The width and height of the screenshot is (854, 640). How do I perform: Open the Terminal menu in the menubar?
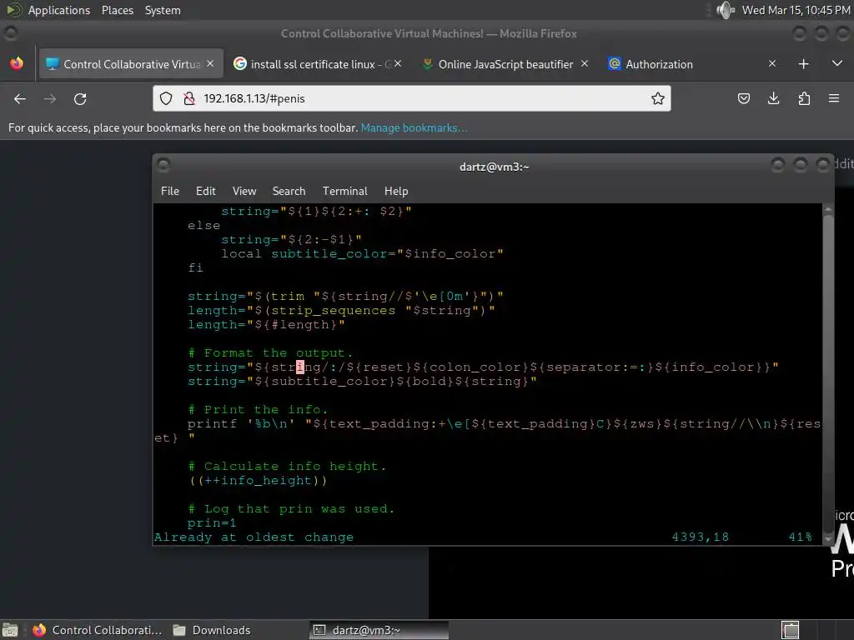344,191
